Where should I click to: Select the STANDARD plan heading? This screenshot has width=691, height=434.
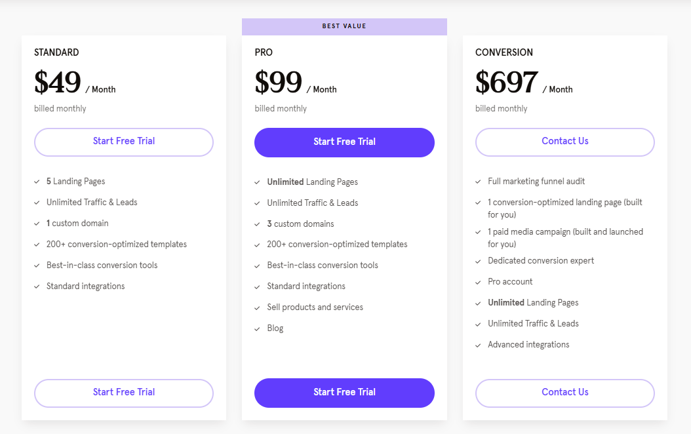click(x=56, y=52)
